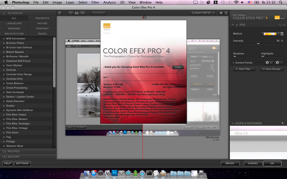Screen dimensions: 287x179
Task: Add a positive control point
Action: point(269,63)
